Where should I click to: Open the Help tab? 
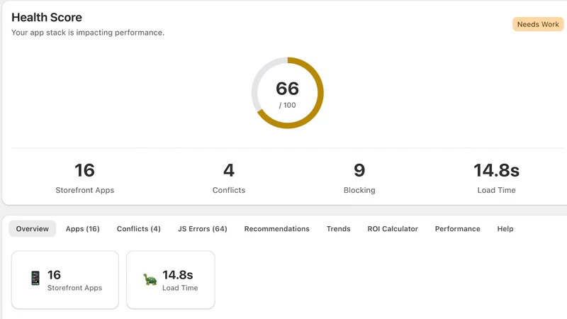tap(505, 228)
